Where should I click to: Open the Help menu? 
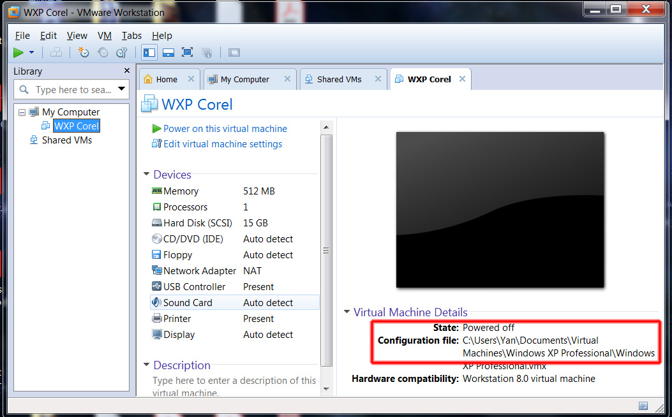(162, 36)
